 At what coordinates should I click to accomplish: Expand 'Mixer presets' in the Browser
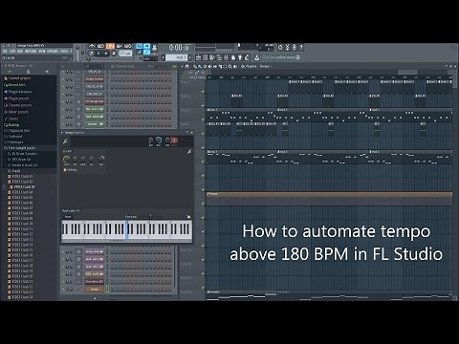(x=16, y=112)
